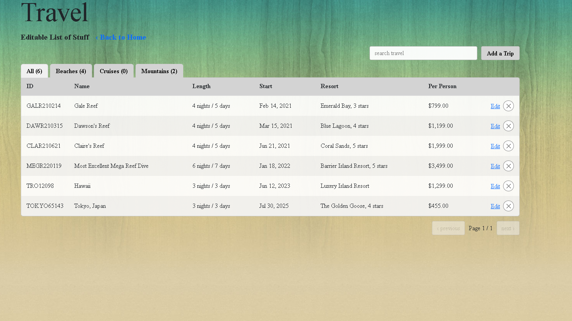
Task: Remove the Claire's Reef trip
Action: click(508, 146)
